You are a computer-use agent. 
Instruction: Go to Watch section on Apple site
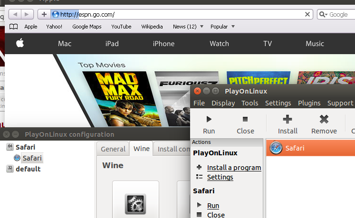click(219, 44)
